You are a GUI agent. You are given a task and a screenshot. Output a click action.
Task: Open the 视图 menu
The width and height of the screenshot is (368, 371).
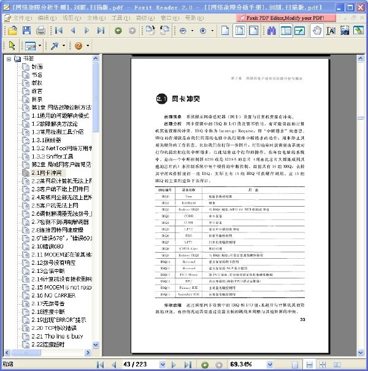tap(72, 18)
